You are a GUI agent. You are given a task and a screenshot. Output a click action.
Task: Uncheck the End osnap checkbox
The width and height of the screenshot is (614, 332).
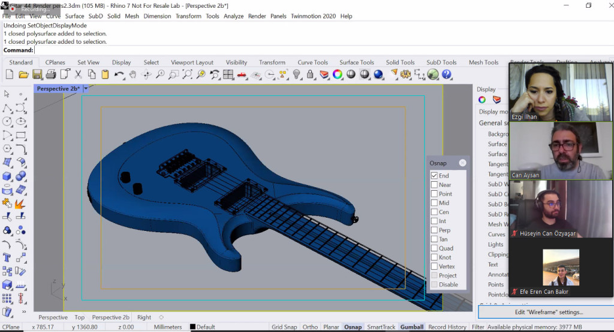[434, 176]
